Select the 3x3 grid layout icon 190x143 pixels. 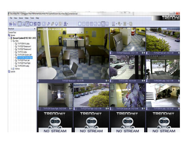click(88, 24)
